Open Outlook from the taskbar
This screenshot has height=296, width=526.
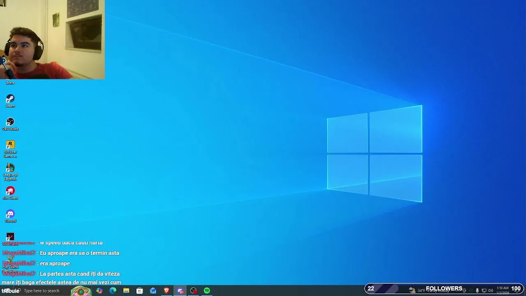pos(153,291)
